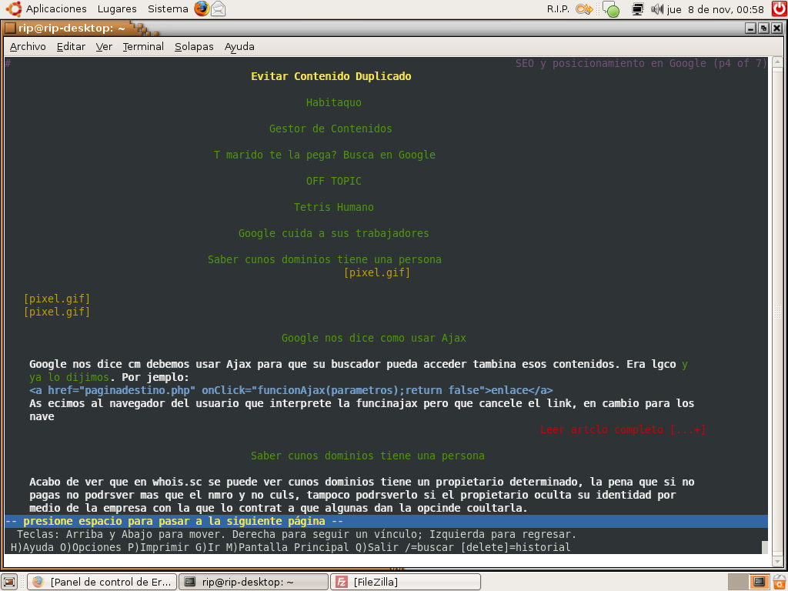Open the mail envelope launcher icon

[218, 8]
